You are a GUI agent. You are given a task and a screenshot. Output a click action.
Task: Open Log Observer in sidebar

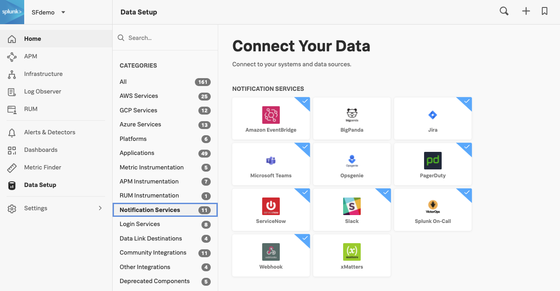42,91
